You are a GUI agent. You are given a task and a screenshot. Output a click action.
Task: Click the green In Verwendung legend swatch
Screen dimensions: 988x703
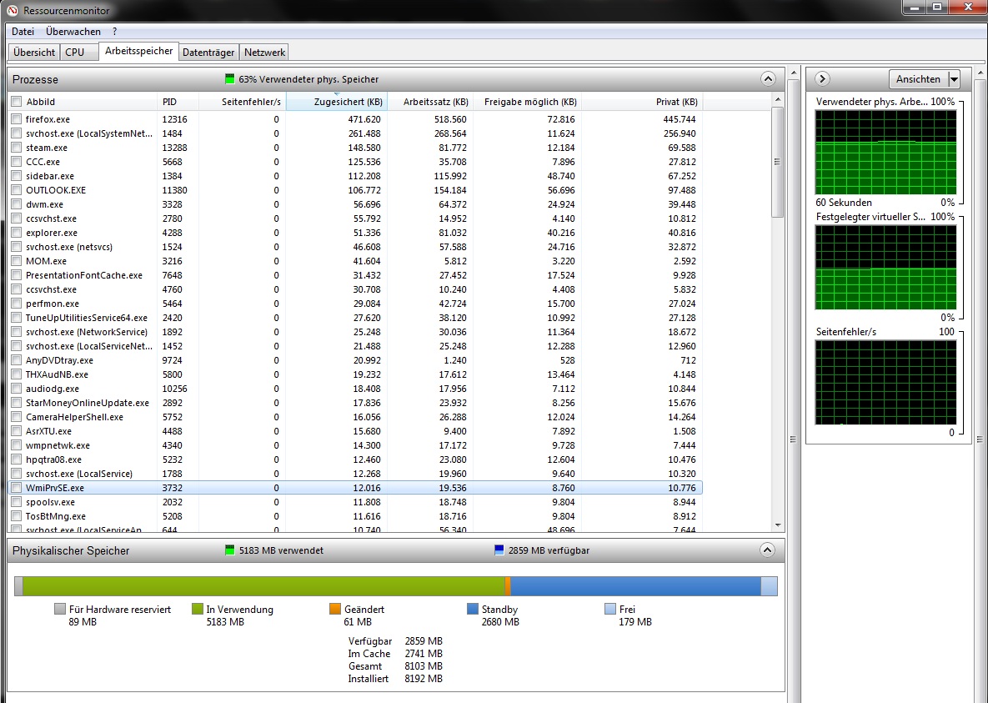(198, 609)
